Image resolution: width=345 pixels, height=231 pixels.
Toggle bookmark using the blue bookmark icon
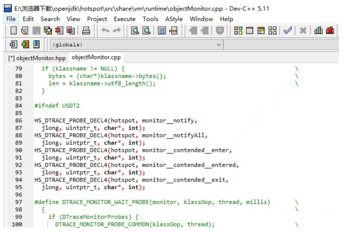point(36,44)
